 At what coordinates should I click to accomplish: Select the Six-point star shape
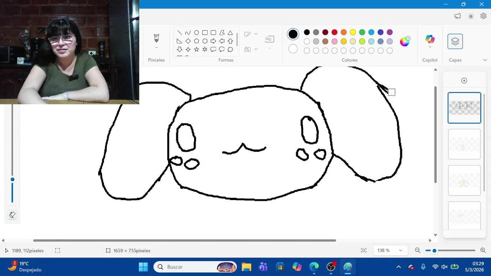(205, 49)
